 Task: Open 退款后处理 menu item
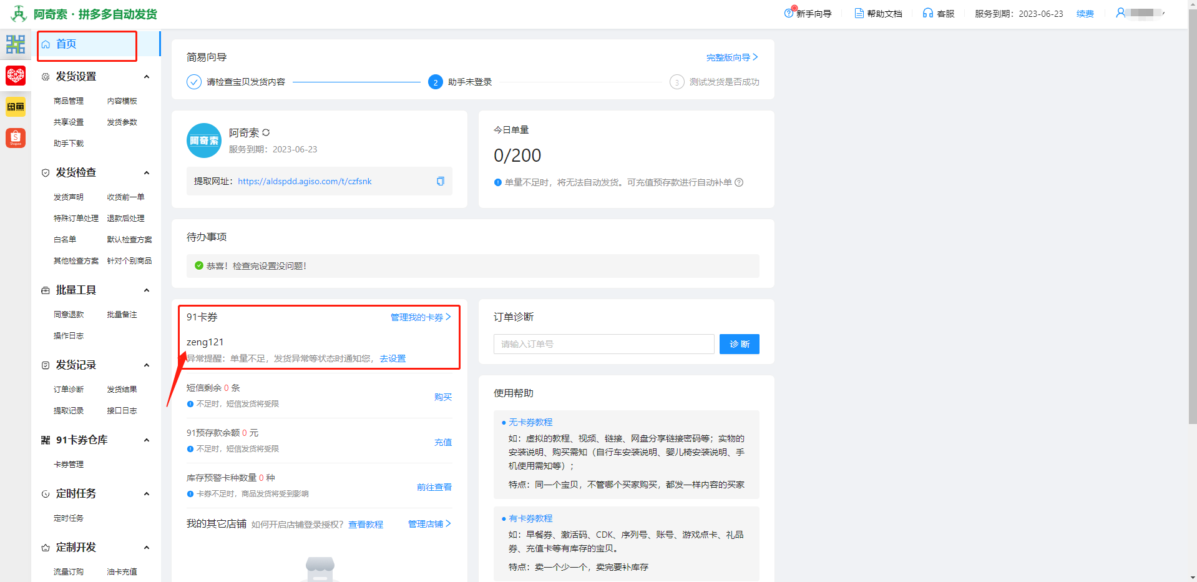[x=125, y=218]
